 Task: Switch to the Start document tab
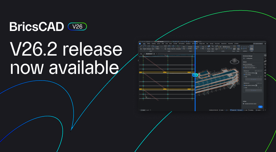[x=141, y=54]
